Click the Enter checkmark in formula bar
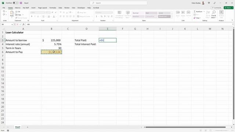 (21, 24)
